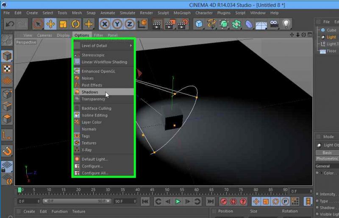Expand the Level of Detail submenu
This screenshot has height=218, width=339.
[103, 46]
